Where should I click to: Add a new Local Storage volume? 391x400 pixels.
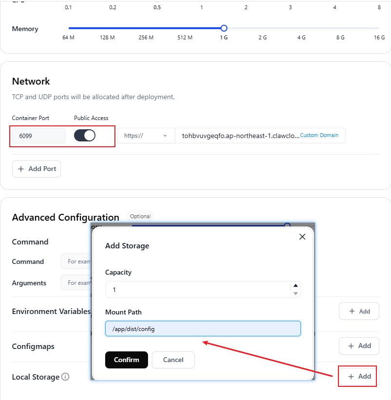pos(359,376)
